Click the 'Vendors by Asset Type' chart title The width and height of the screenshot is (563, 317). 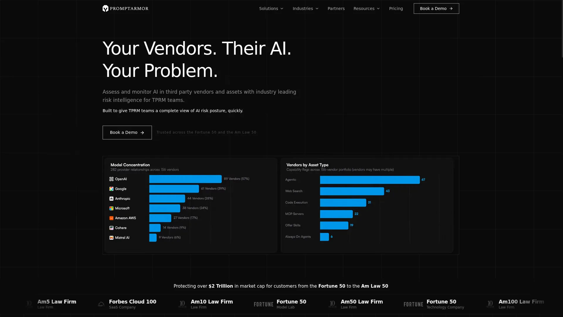[307, 165]
